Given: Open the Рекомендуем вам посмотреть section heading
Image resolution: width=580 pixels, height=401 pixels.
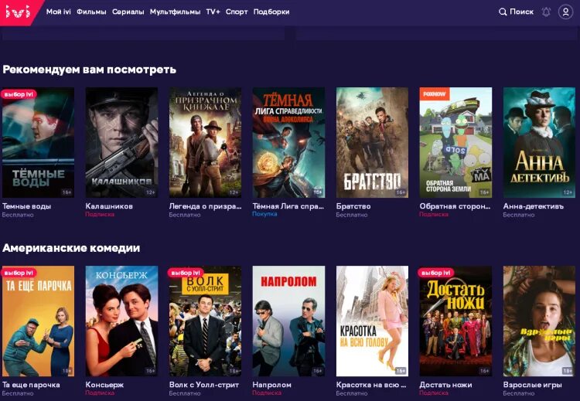Looking at the screenshot, I should tap(89, 70).
